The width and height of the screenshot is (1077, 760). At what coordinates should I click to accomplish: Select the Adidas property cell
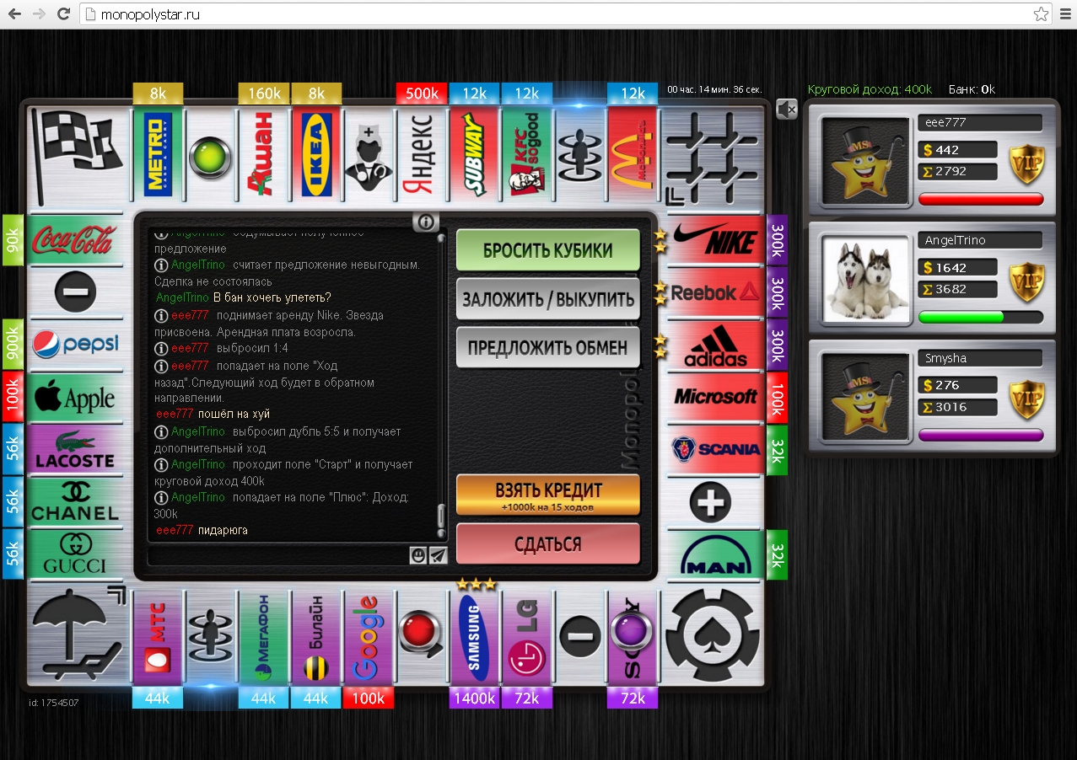tap(715, 345)
